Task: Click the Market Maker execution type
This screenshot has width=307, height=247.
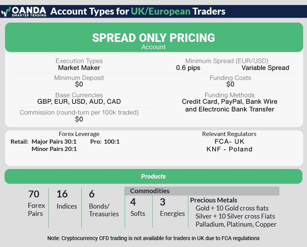Action: (79, 68)
